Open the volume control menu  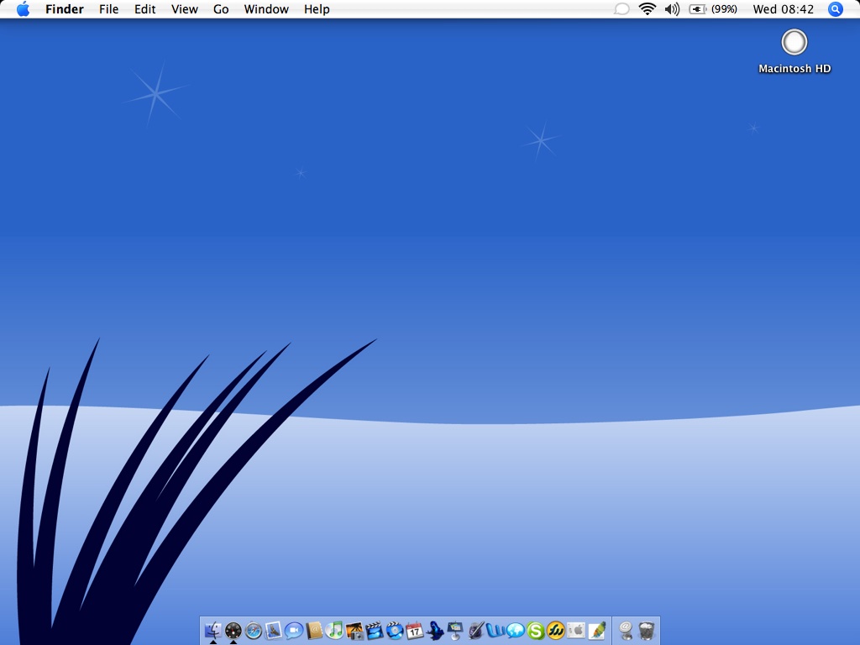point(672,9)
